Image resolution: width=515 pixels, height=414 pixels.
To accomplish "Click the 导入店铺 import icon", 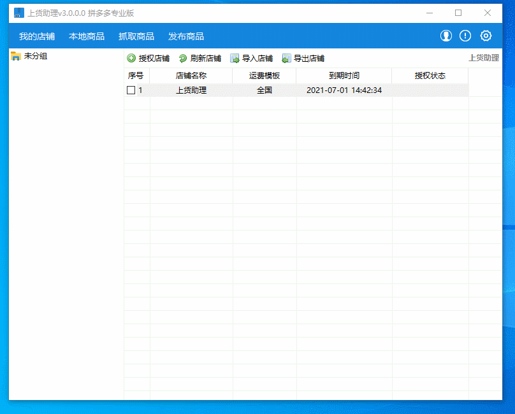I will 235,59.
